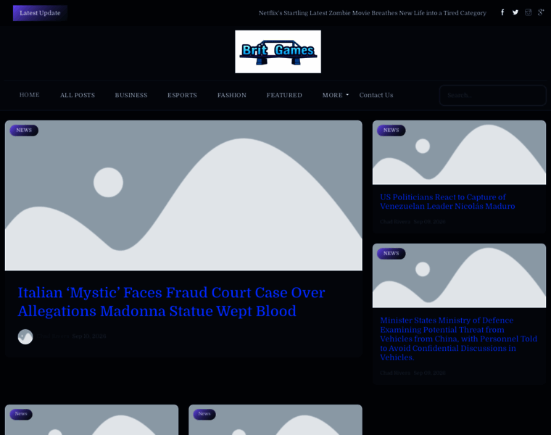Viewport: 551px width, 435px height.
Task: Open Italian 'Mystic' Faces Fraud article headline
Action: pyautogui.click(x=172, y=302)
